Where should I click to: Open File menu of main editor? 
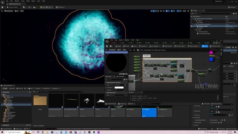click(x=7, y=1)
